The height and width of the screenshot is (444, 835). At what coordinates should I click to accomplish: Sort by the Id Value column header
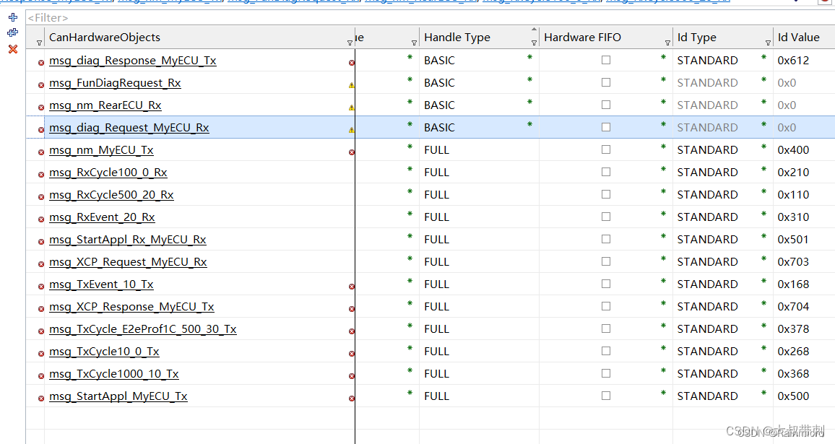click(798, 38)
